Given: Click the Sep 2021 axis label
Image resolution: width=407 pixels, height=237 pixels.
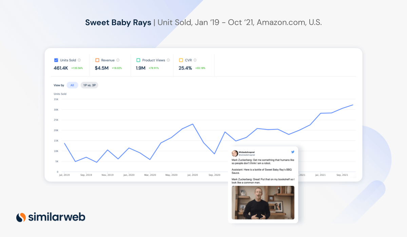Looking at the screenshot, I should [342, 175].
